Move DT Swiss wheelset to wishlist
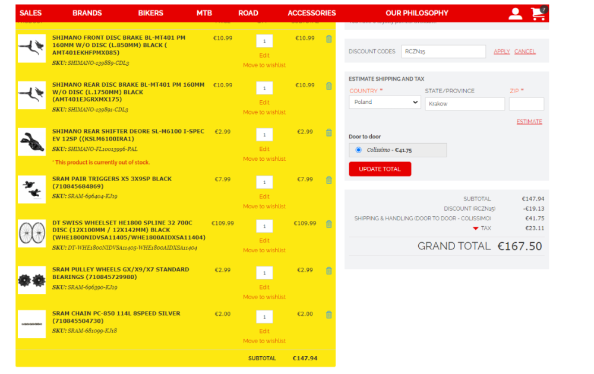Image resolution: width=594 pixels, height=374 pixels. pyautogui.click(x=264, y=251)
